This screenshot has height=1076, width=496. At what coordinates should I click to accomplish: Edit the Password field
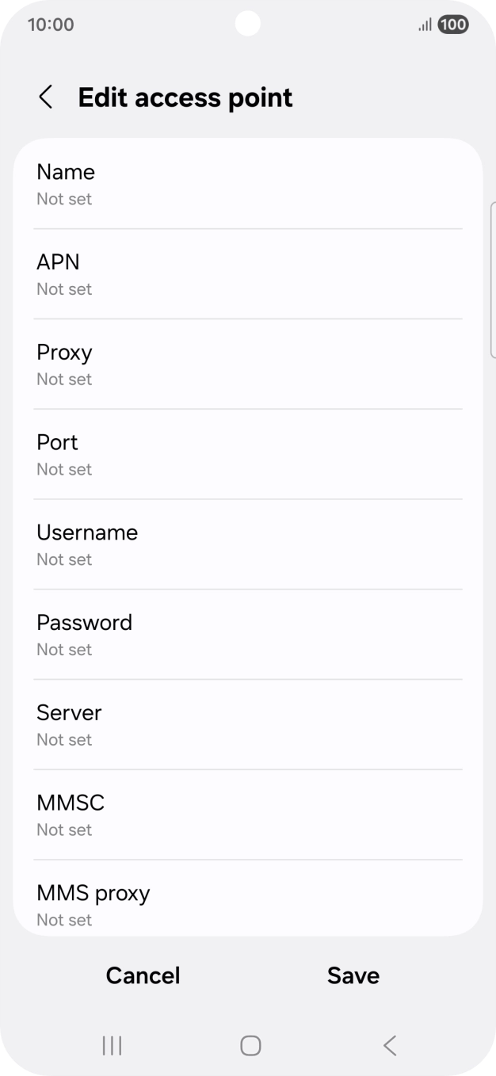coord(247,635)
